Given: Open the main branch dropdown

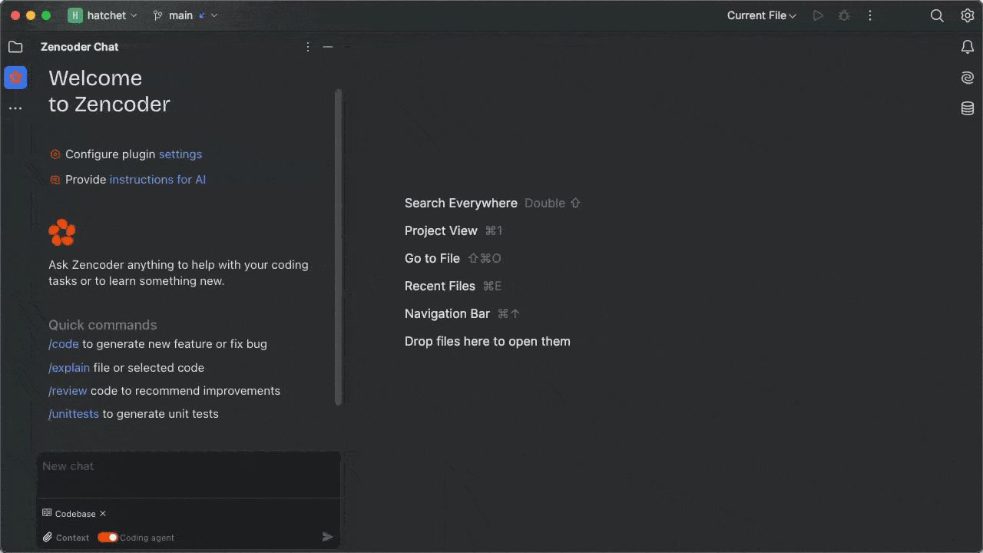Looking at the screenshot, I should point(185,15).
